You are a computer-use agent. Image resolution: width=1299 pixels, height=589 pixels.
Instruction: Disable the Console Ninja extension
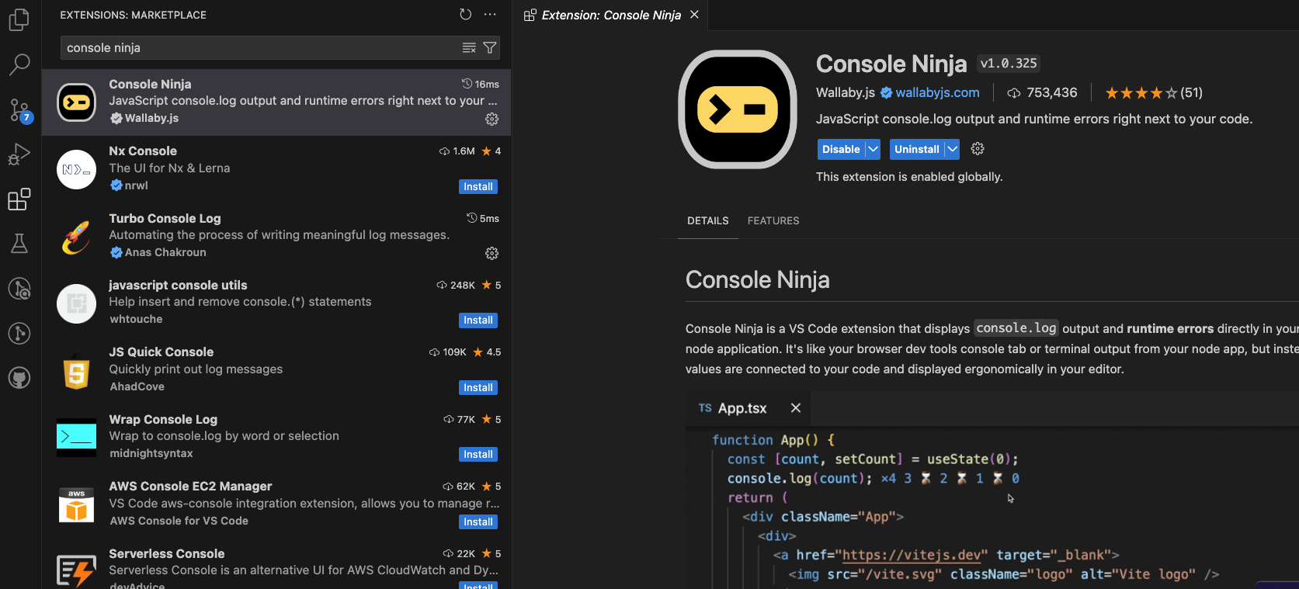point(841,149)
